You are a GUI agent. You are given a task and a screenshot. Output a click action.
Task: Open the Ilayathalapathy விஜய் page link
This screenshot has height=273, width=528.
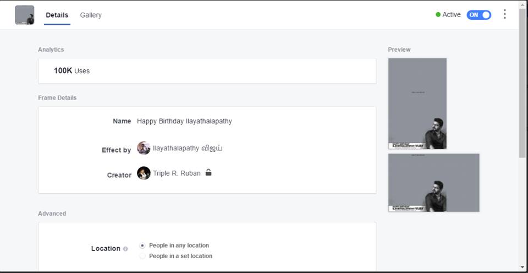coord(188,148)
